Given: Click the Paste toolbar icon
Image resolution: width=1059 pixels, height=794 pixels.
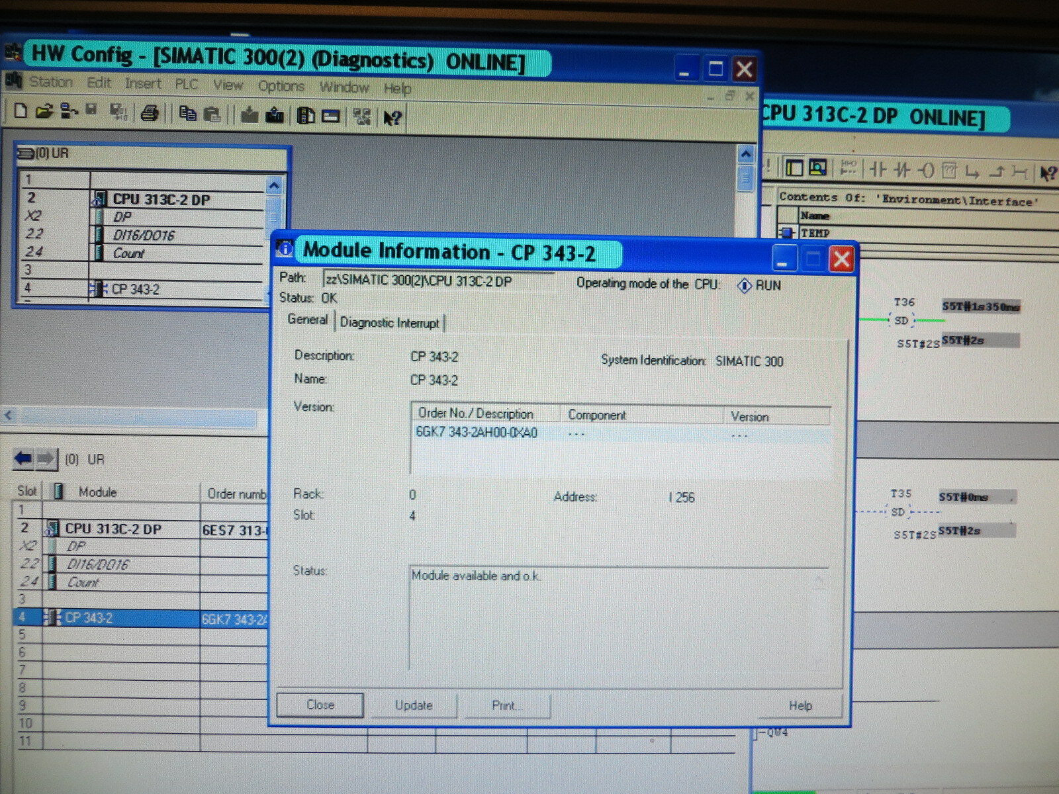Looking at the screenshot, I should pyautogui.click(x=212, y=114).
